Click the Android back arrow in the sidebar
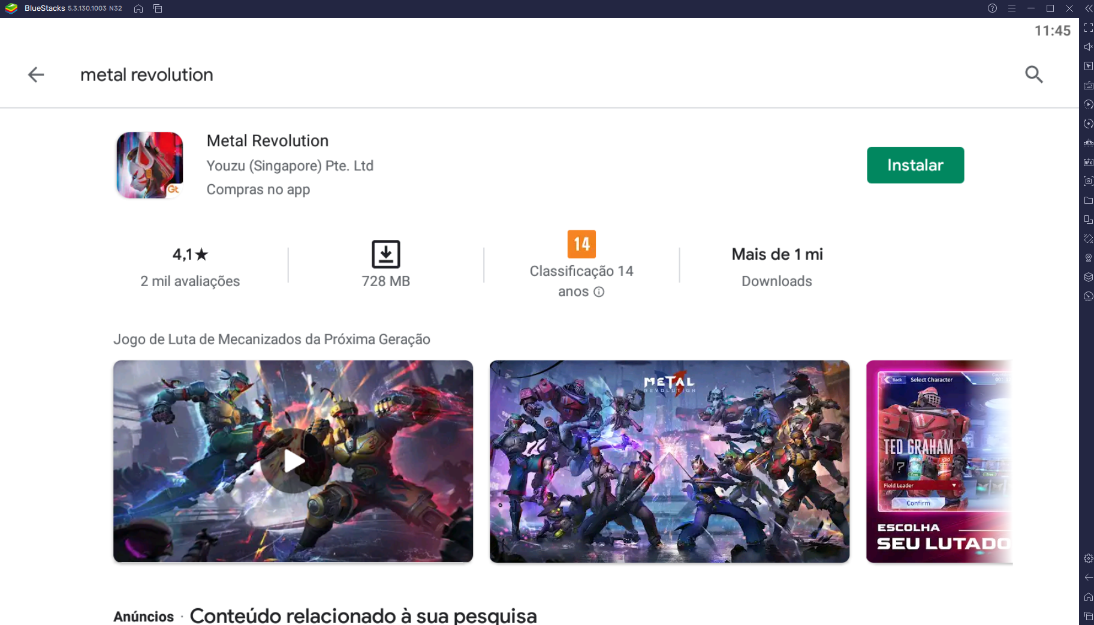This screenshot has width=1094, height=625. [x=1088, y=578]
